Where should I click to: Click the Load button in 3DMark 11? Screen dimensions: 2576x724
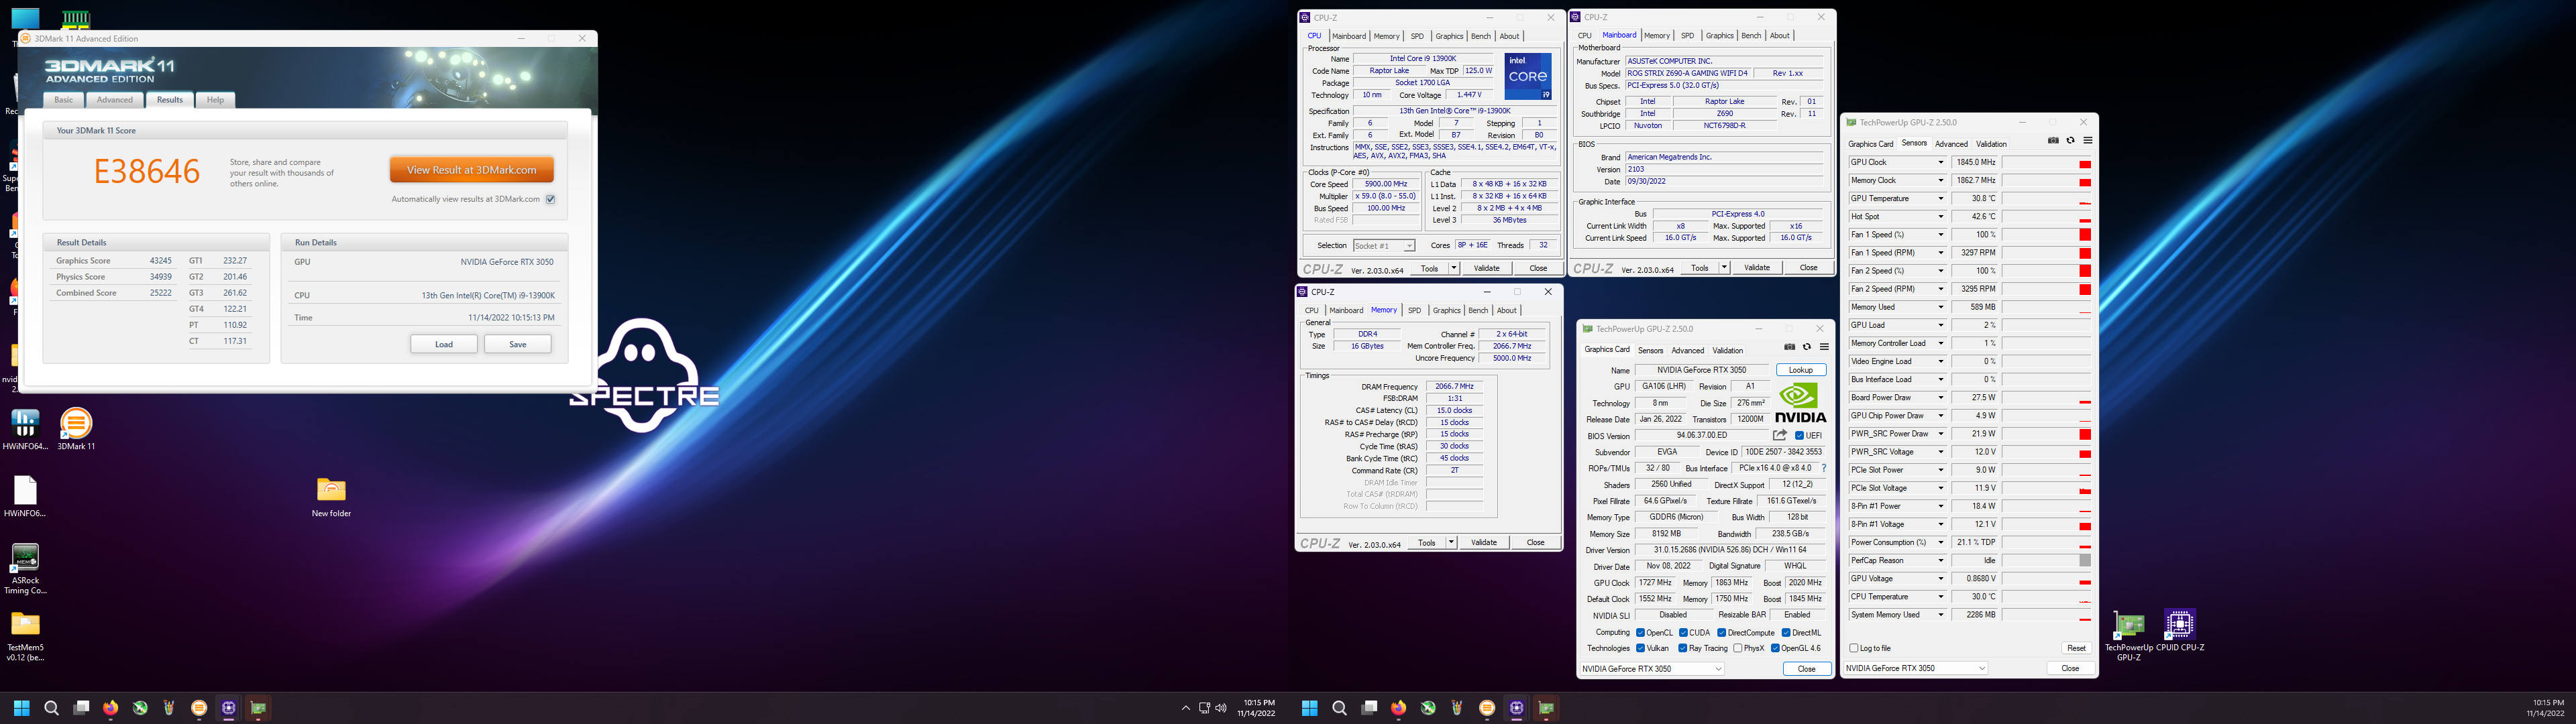coord(443,344)
